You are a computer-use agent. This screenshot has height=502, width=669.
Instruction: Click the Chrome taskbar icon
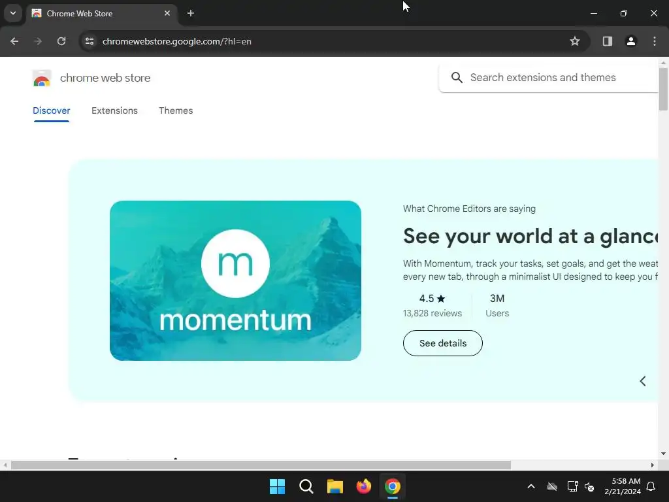pyautogui.click(x=393, y=486)
